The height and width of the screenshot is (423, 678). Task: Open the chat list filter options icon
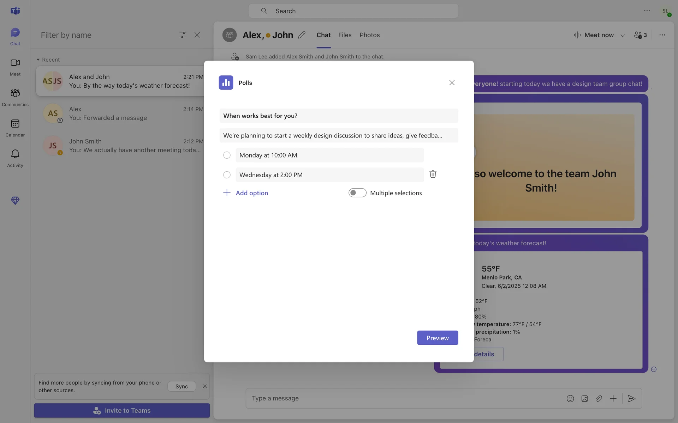click(183, 35)
